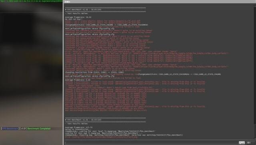Click the green net graph text at top-left
The height and width of the screenshot is (145, 256).
32,1
